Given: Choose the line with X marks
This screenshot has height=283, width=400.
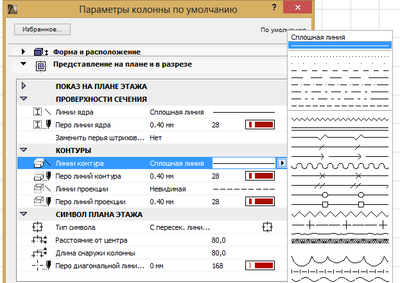Looking at the screenshot, I should [340, 175].
